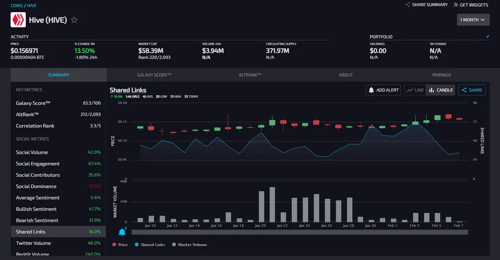Click the Get Widgets puzzle icon
500x260 pixels.
[x=456, y=5]
